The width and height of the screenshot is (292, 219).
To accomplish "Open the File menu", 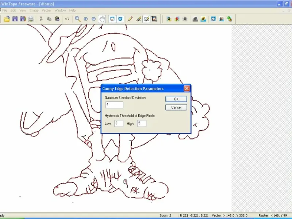I will [5, 11].
